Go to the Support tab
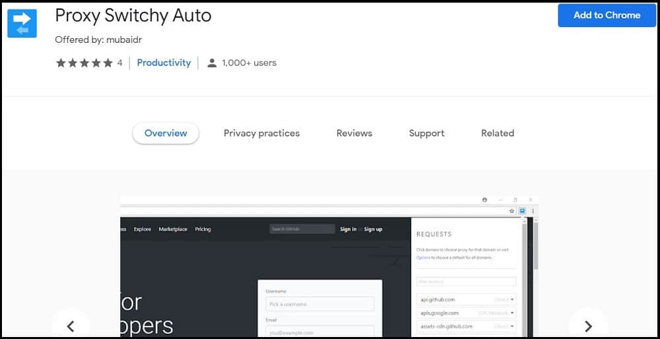The height and width of the screenshot is (339, 660). point(426,133)
